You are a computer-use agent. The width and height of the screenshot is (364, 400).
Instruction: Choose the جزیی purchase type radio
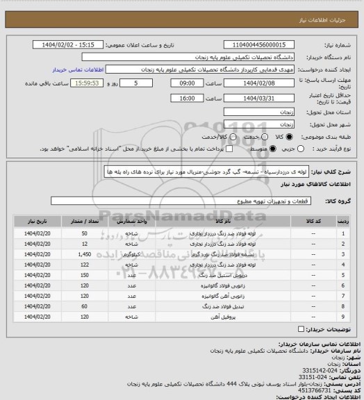pyautogui.click(x=301, y=149)
